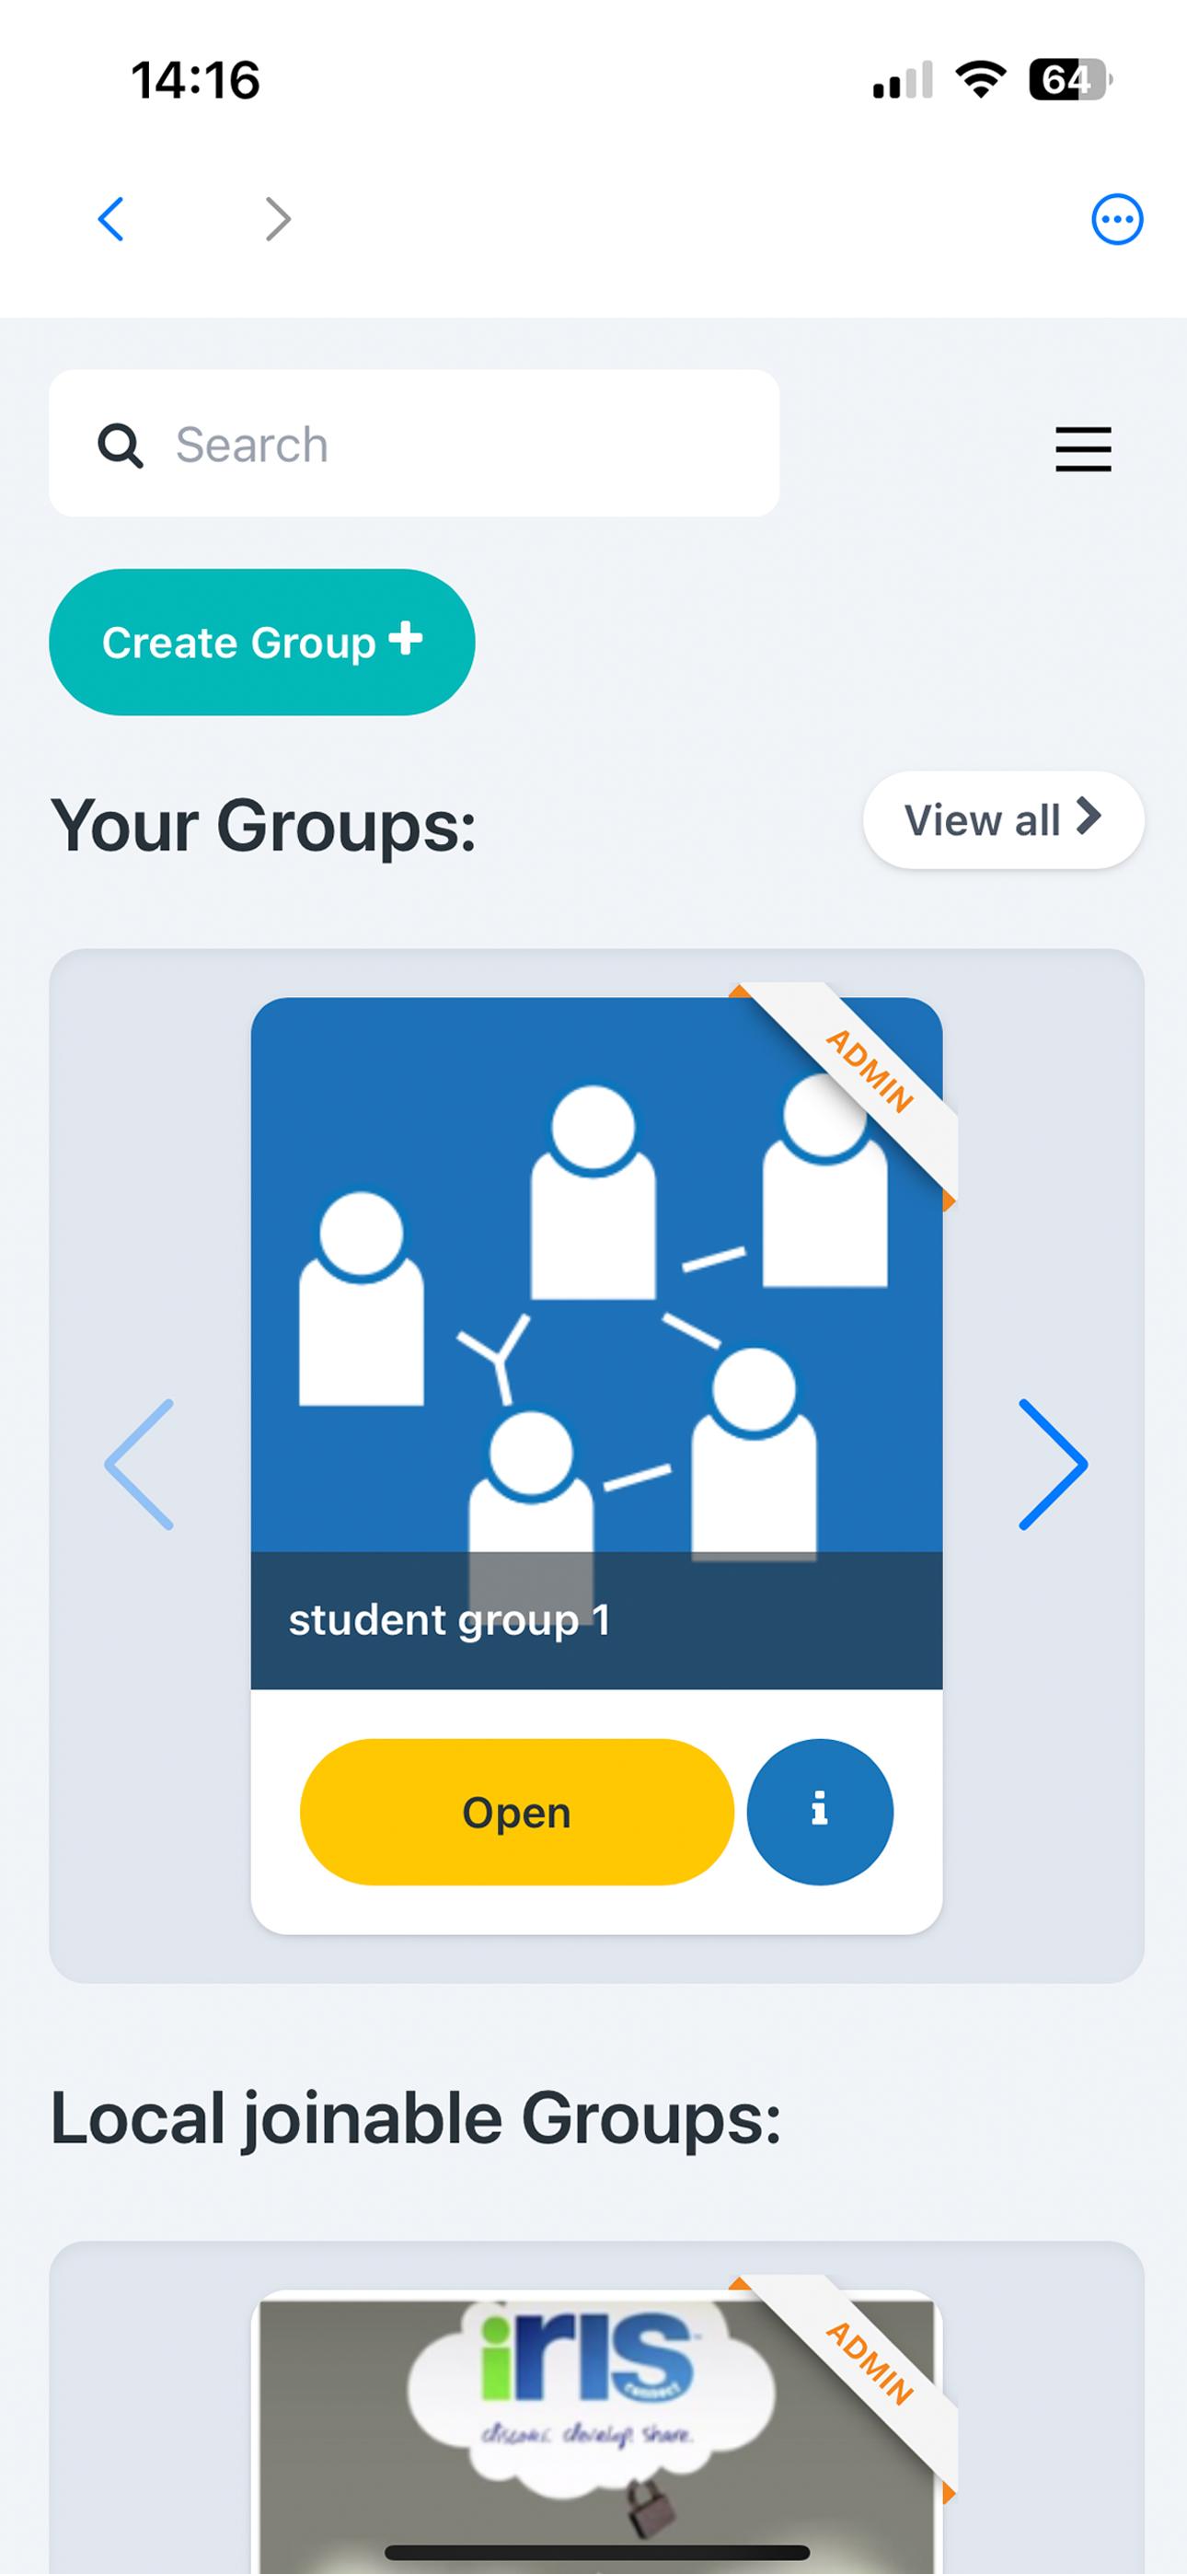Click the student group 1 title banner

coord(596,1619)
